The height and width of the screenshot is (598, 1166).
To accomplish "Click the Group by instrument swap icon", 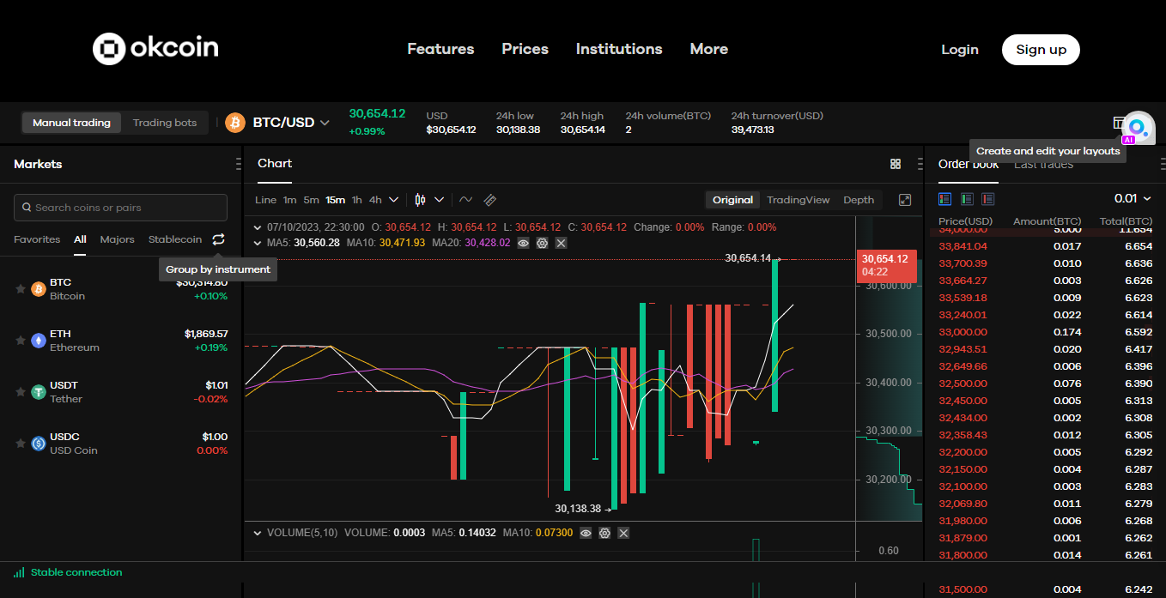I will pyautogui.click(x=218, y=239).
